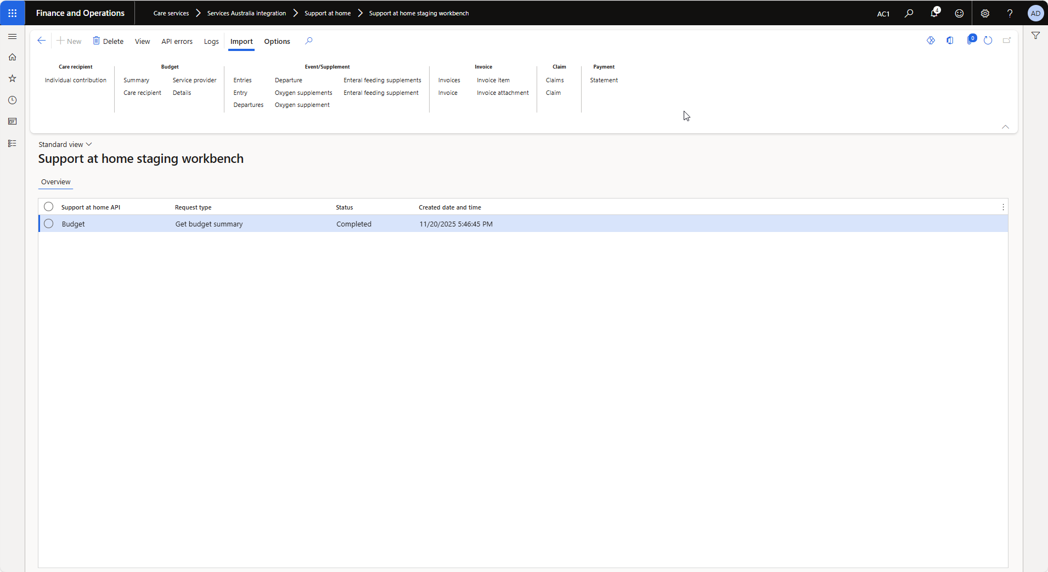Image resolution: width=1048 pixels, height=572 pixels.
Task: Expand the Standard view dropdown
Action: 65,144
